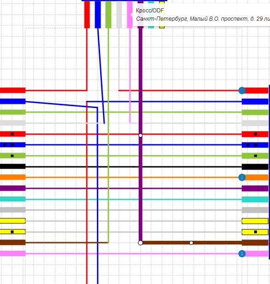Select the right cable's plain green fiber port
Viewport: 270px width, 284px height.
click(255, 112)
